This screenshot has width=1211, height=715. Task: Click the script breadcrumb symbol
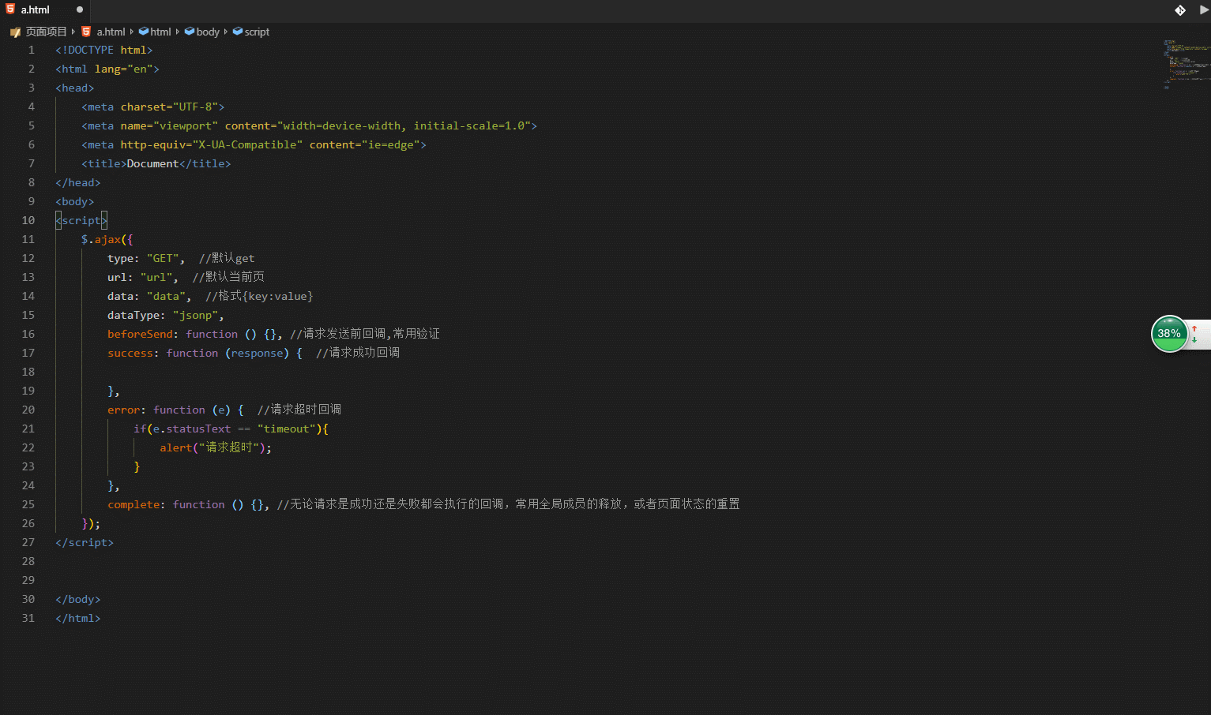pos(257,32)
